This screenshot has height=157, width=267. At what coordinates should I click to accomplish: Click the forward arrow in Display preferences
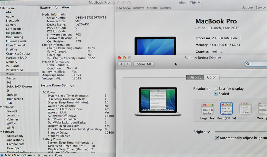[x=128, y=64]
